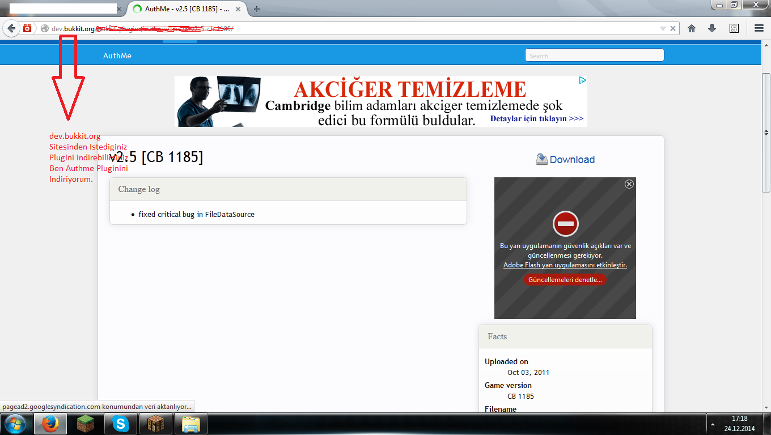Screen dimensions: 771x435
Task: Click the 'Filename' label
Action: click(x=501, y=408)
